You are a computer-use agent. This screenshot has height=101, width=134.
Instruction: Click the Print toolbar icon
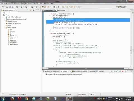(13, 7)
